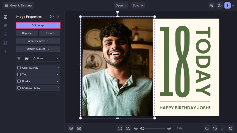Click the Export button
The height and width of the screenshot is (133, 237).
50,33
